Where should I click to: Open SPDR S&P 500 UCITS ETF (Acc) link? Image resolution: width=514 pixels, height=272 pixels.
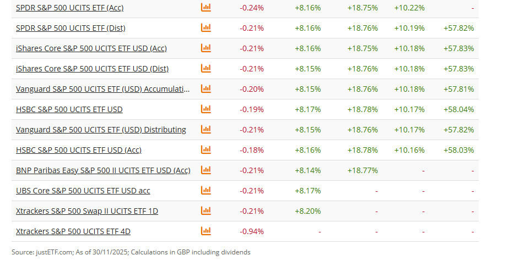tap(69, 8)
